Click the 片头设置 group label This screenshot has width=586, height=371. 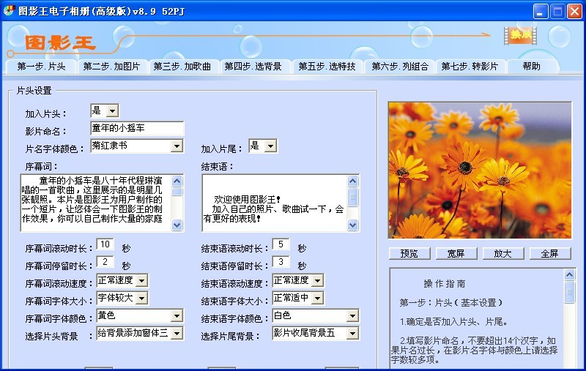(x=34, y=91)
